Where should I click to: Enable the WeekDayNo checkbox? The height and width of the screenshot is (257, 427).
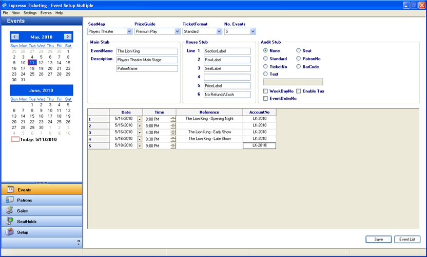click(x=265, y=91)
